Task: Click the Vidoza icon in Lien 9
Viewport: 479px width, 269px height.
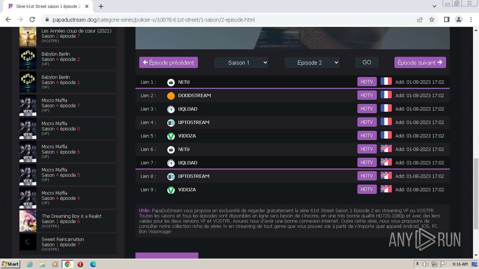Action: coord(171,190)
